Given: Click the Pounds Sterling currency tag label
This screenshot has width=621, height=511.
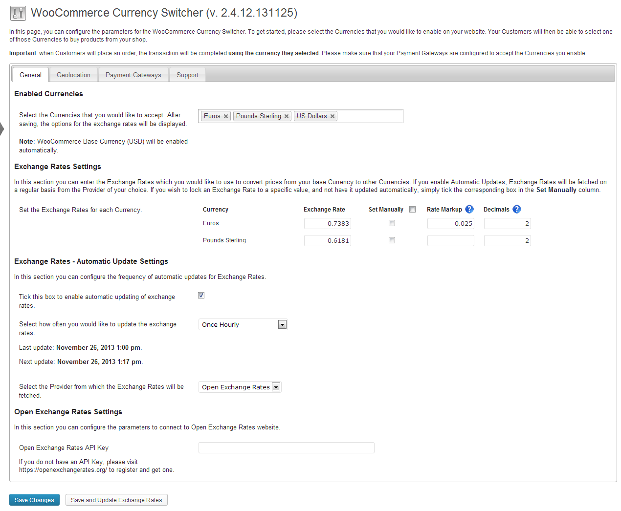Looking at the screenshot, I should [x=259, y=116].
